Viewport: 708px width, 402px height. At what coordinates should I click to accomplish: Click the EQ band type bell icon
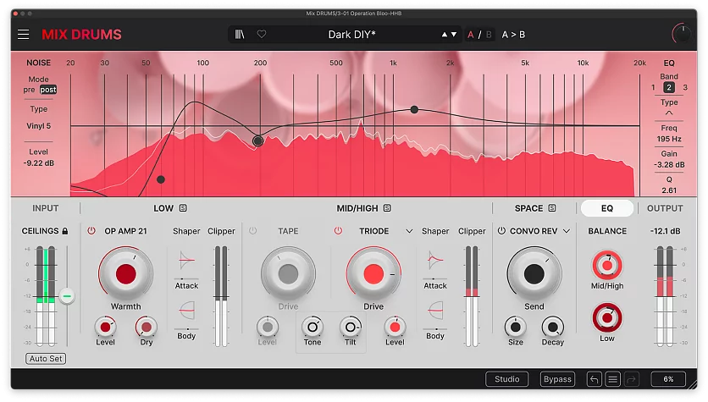click(669, 113)
